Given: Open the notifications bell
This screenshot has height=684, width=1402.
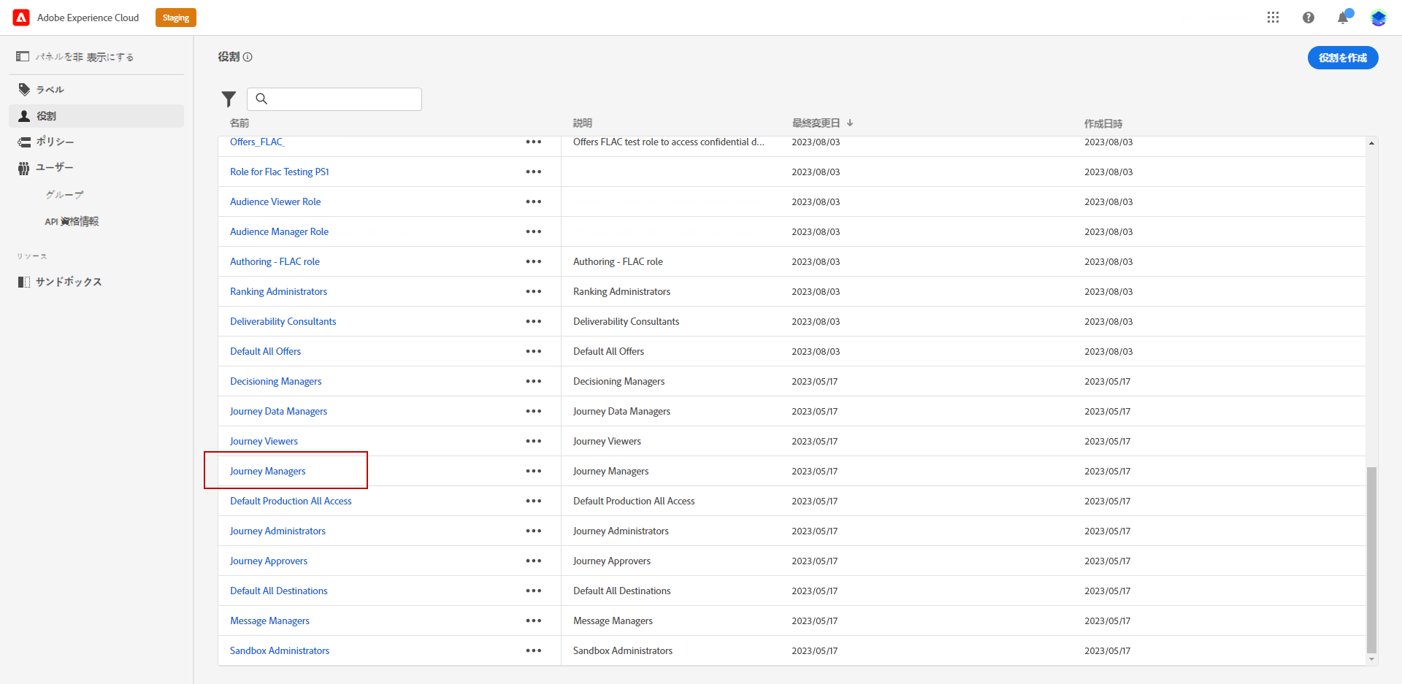Looking at the screenshot, I should (x=1343, y=18).
